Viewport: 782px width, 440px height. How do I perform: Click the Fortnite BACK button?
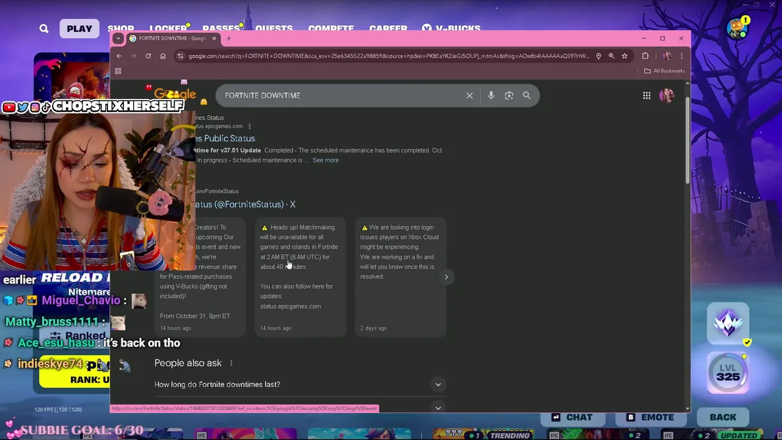pyautogui.click(x=723, y=417)
